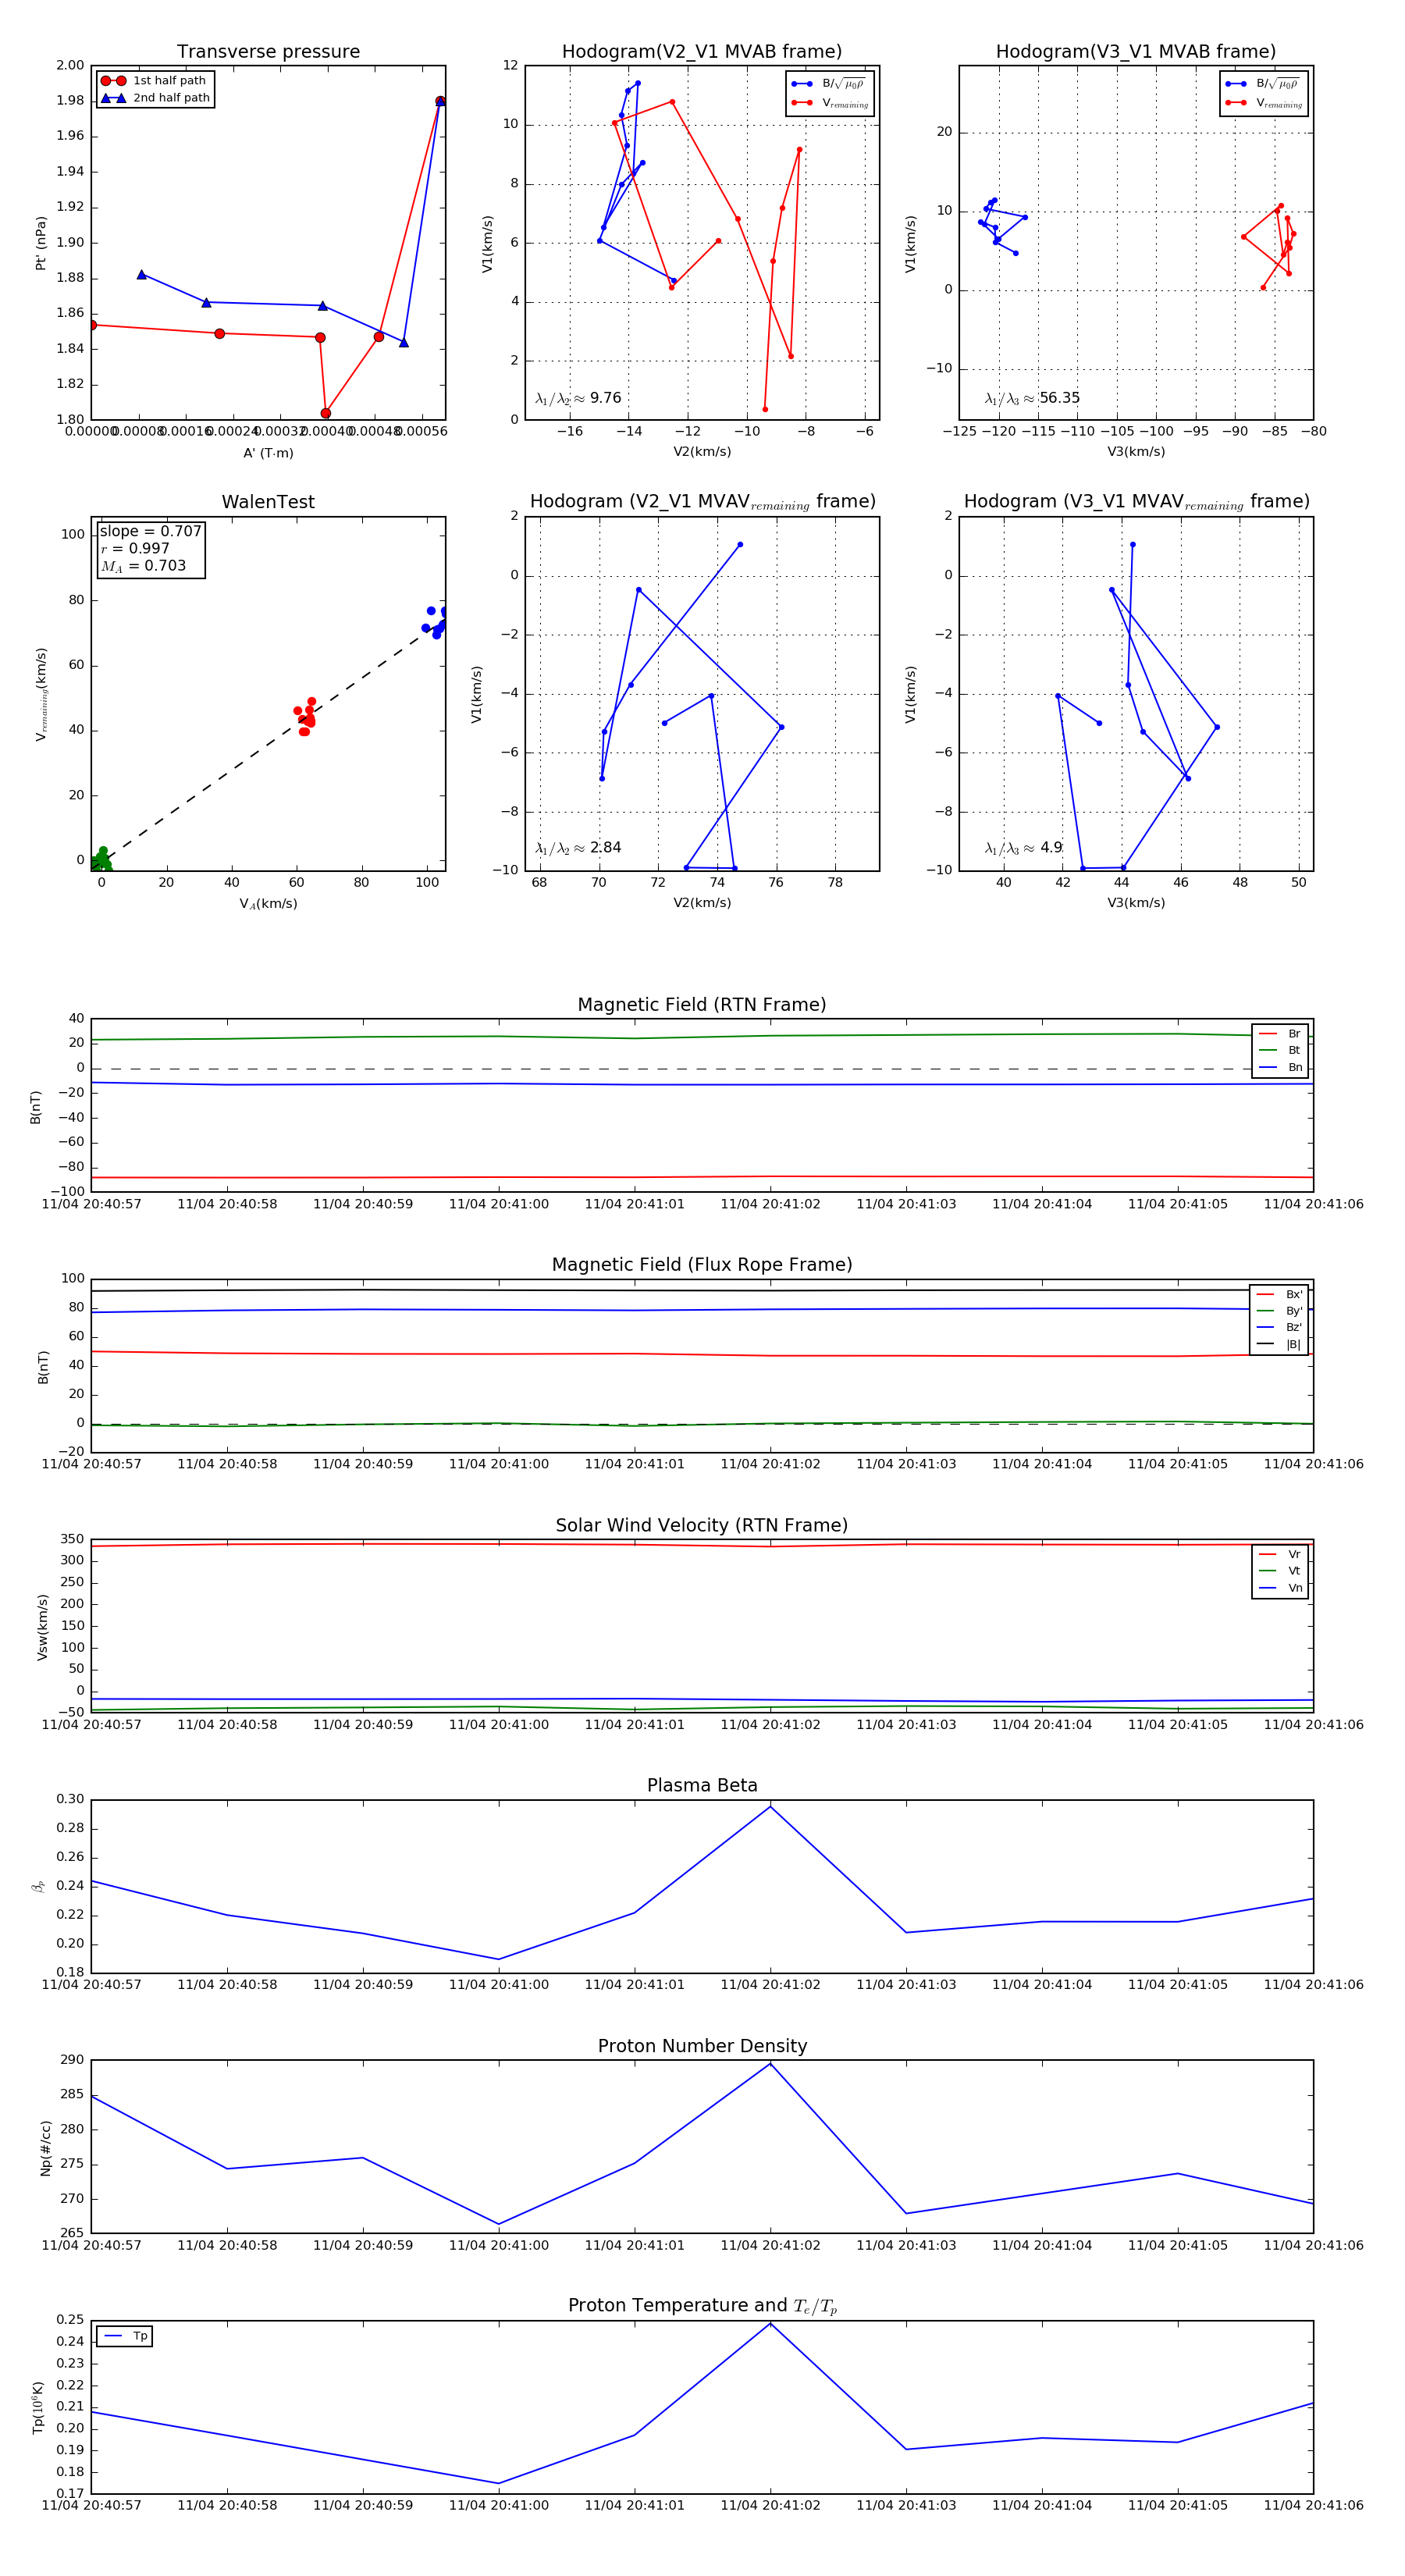
Task: Select the "By'" legend entry
Action: click(x=1280, y=1311)
